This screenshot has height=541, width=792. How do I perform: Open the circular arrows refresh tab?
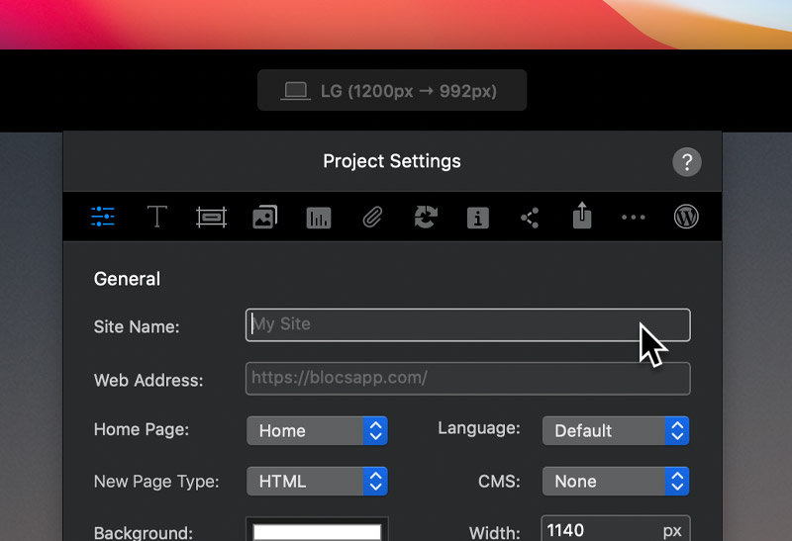click(426, 217)
